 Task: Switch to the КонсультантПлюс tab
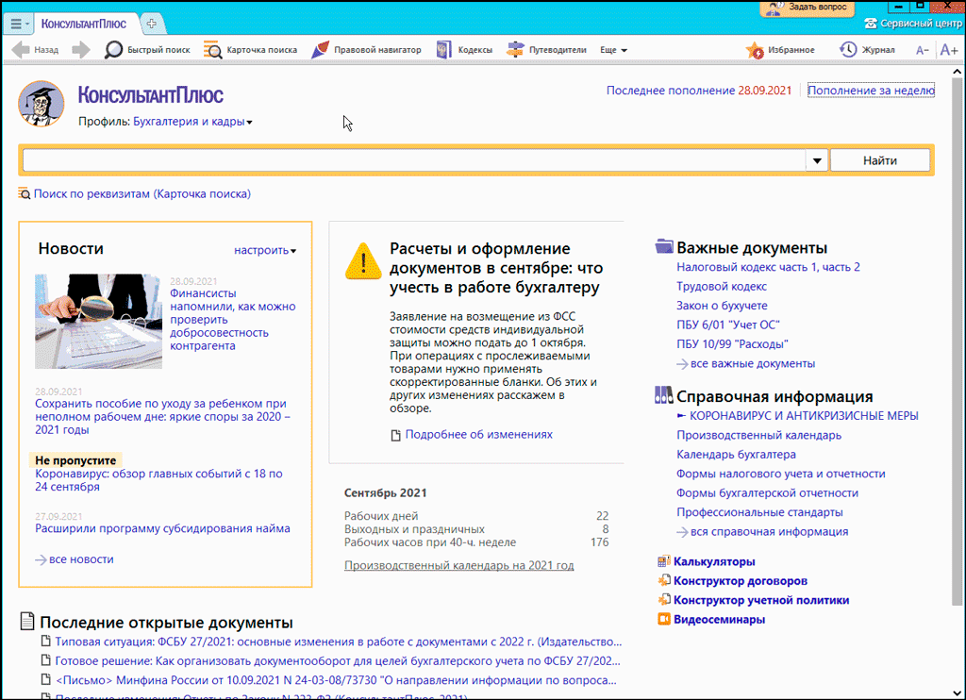click(84, 22)
